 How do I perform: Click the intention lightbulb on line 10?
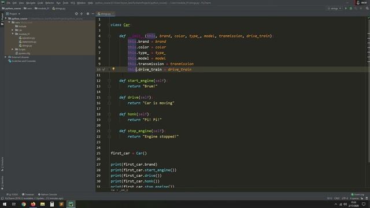(113, 69)
